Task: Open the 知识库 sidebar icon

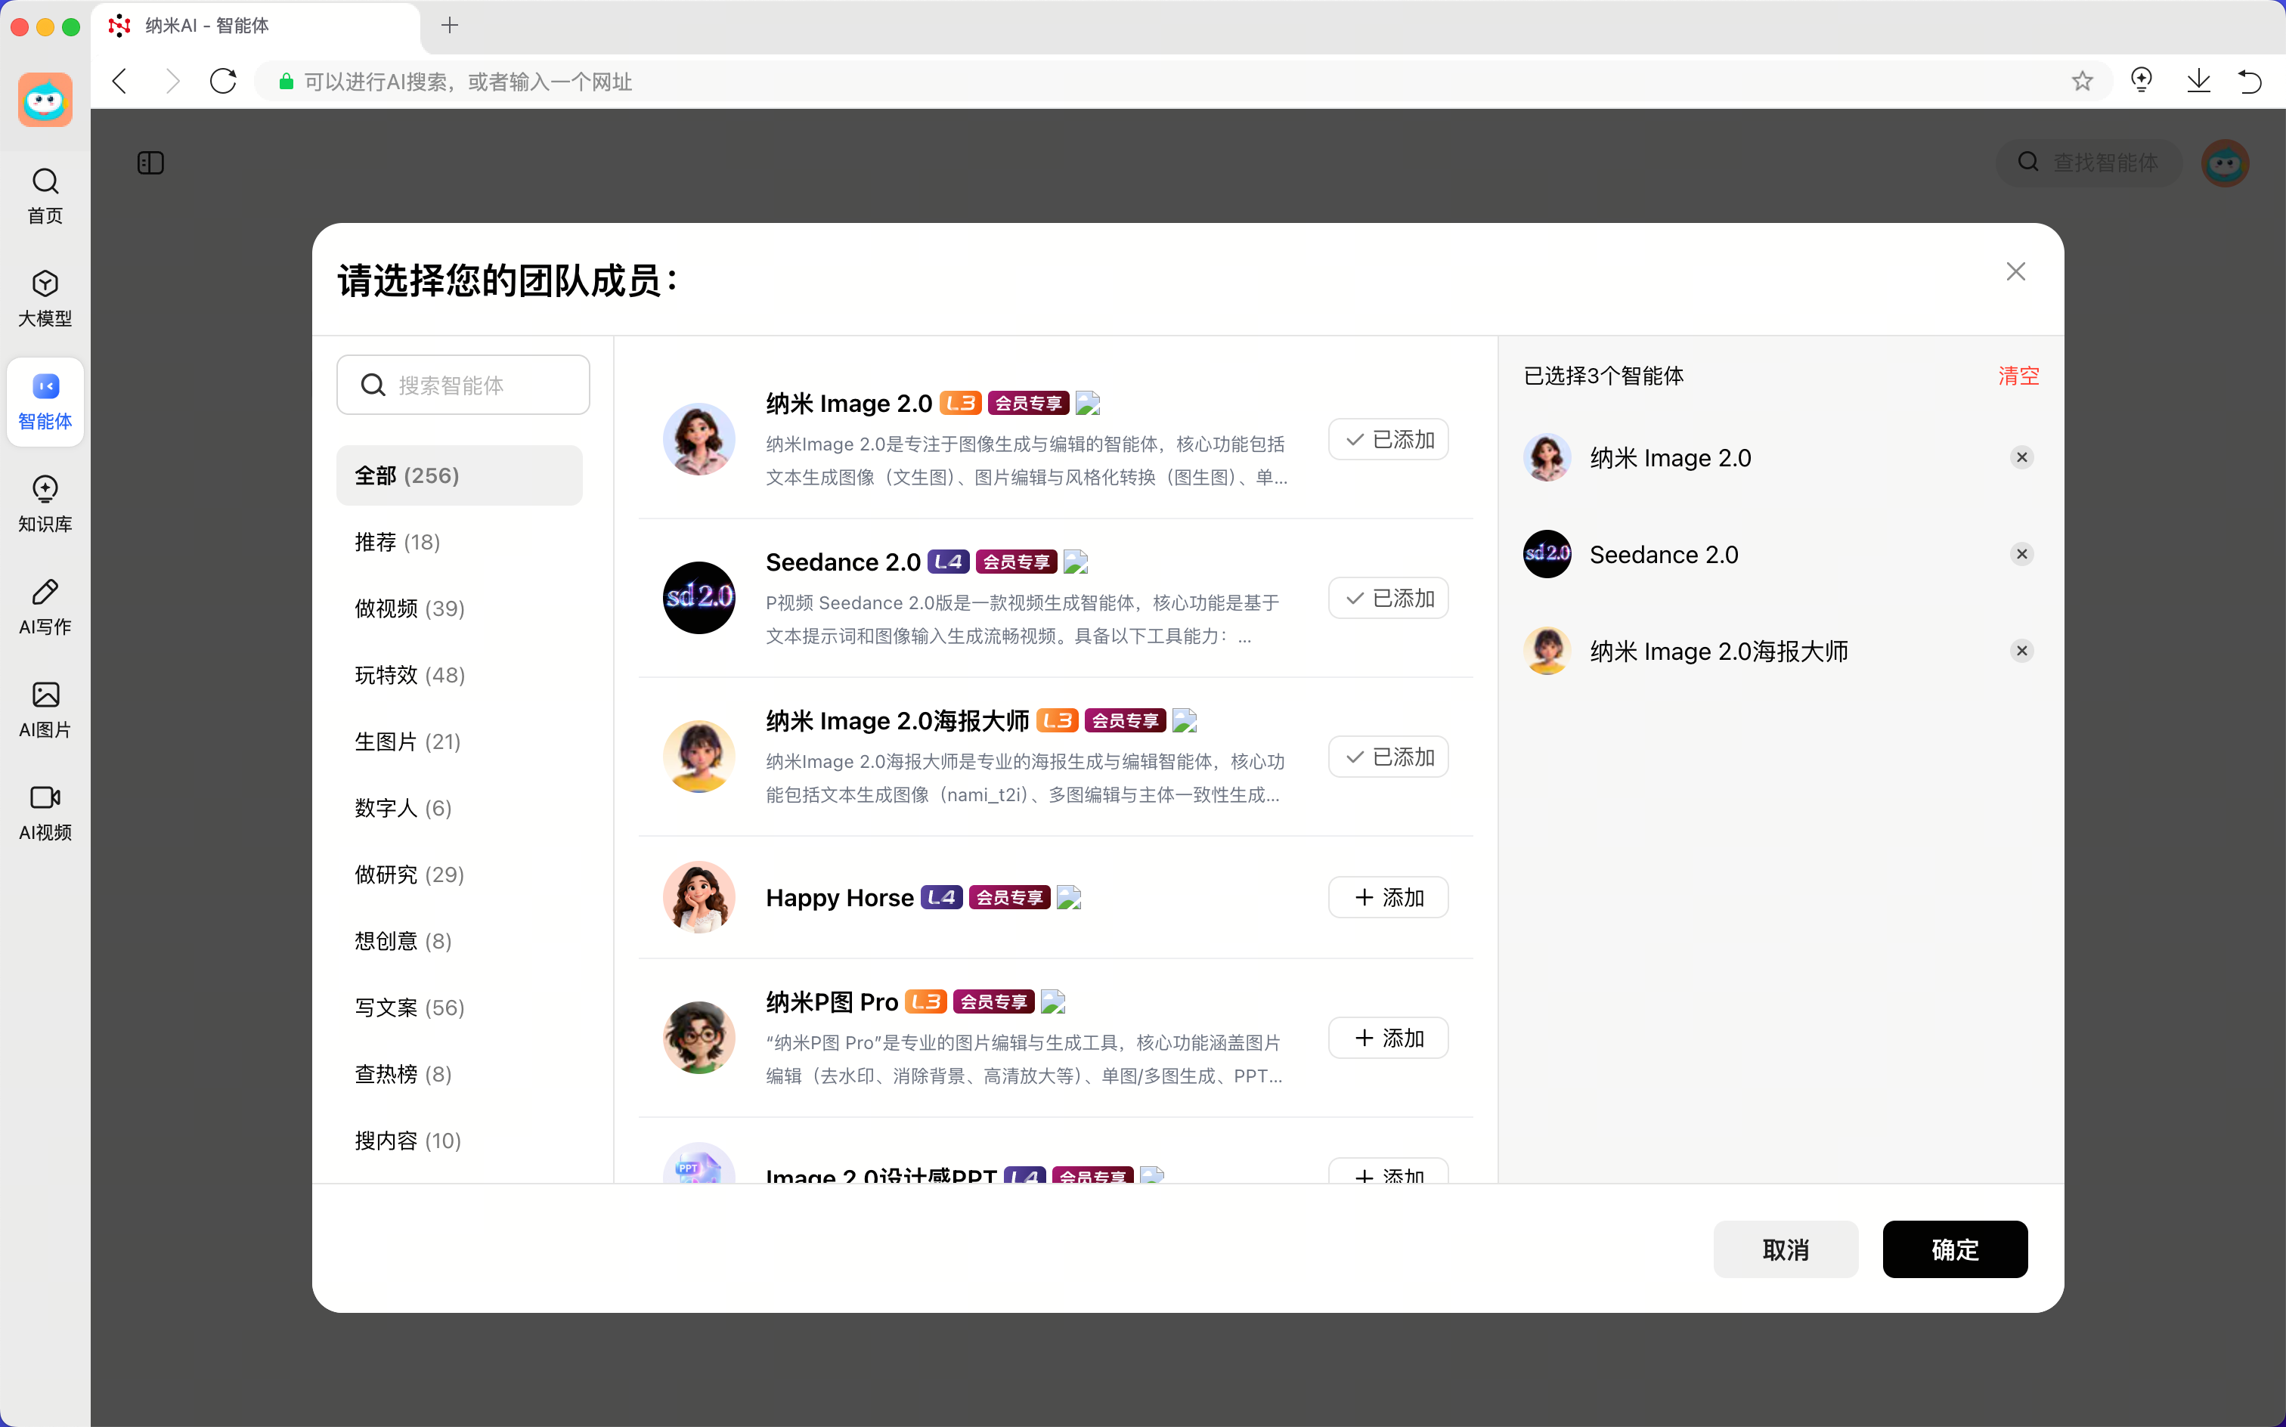Action: coord(45,504)
